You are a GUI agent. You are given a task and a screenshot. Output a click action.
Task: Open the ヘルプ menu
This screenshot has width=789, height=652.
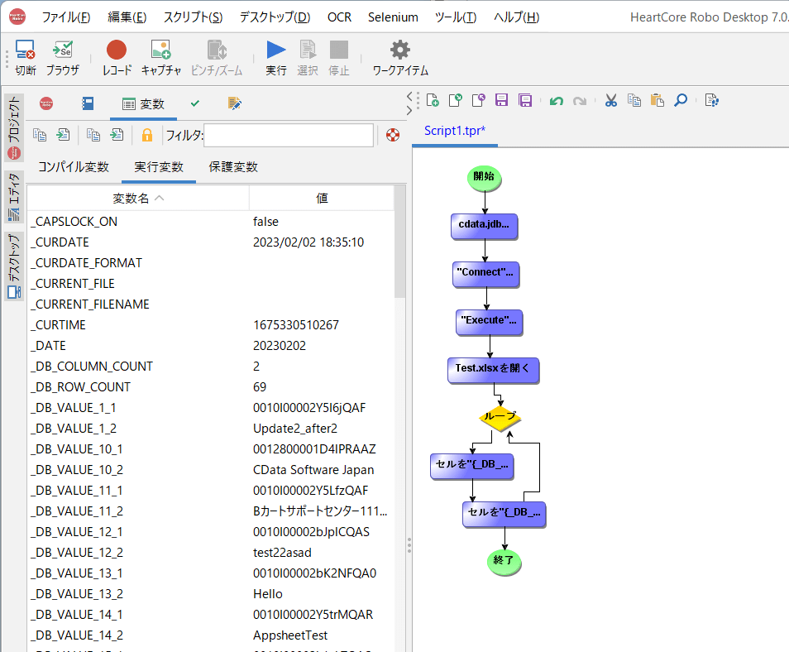coord(516,17)
